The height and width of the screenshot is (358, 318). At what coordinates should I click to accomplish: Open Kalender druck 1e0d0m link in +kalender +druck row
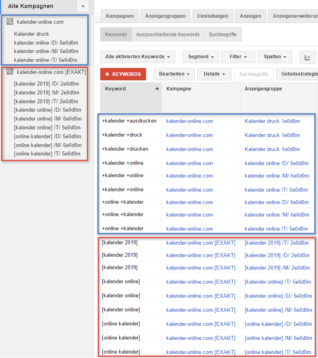pyautogui.click(x=272, y=135)
